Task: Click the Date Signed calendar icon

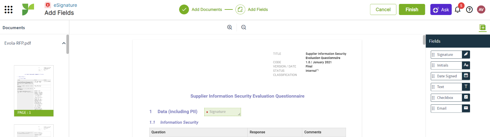Action: coord(466,76)
